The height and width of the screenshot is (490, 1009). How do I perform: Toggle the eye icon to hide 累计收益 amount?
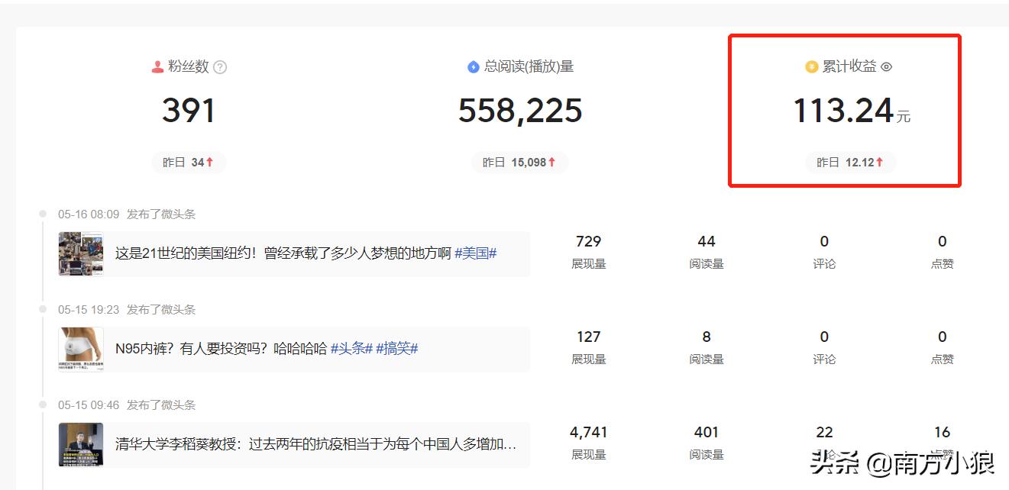point(886,67)
